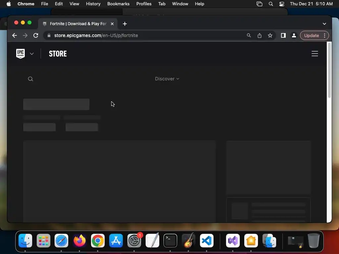Click the Stage Manager icon in menu bar
This screenshot has width=339, height=254.
pos(260,4)
